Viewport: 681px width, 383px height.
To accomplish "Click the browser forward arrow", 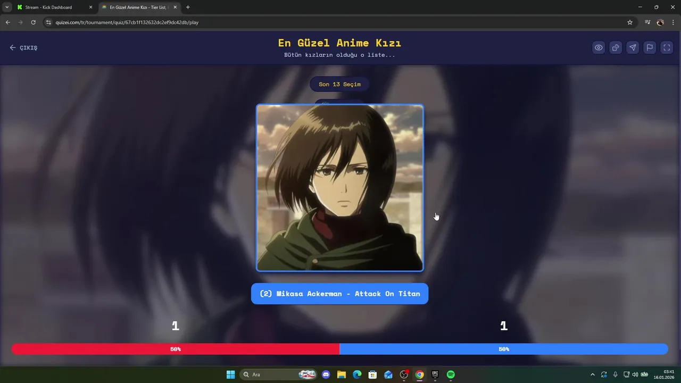I will [x=20, y=22].
